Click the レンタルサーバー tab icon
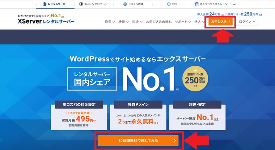 (44, 4)
